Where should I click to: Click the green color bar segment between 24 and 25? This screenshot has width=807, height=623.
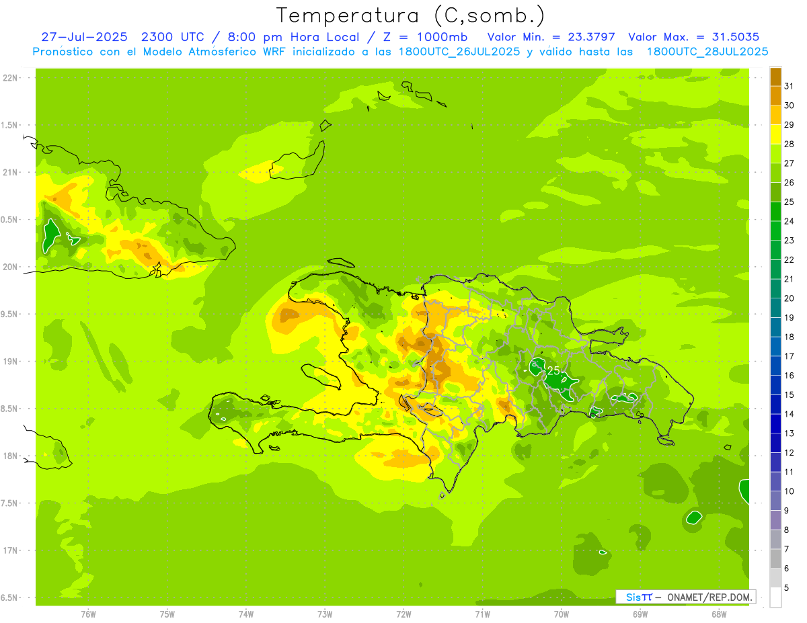click(x=775, y=211)
